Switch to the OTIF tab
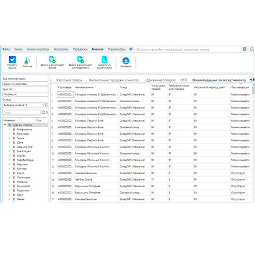255x255 pixels. [184, 80]
